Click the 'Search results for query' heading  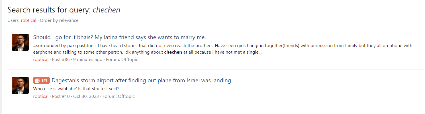pos(49,10)
